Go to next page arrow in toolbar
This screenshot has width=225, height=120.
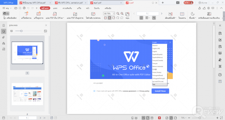tap(162, 14)
